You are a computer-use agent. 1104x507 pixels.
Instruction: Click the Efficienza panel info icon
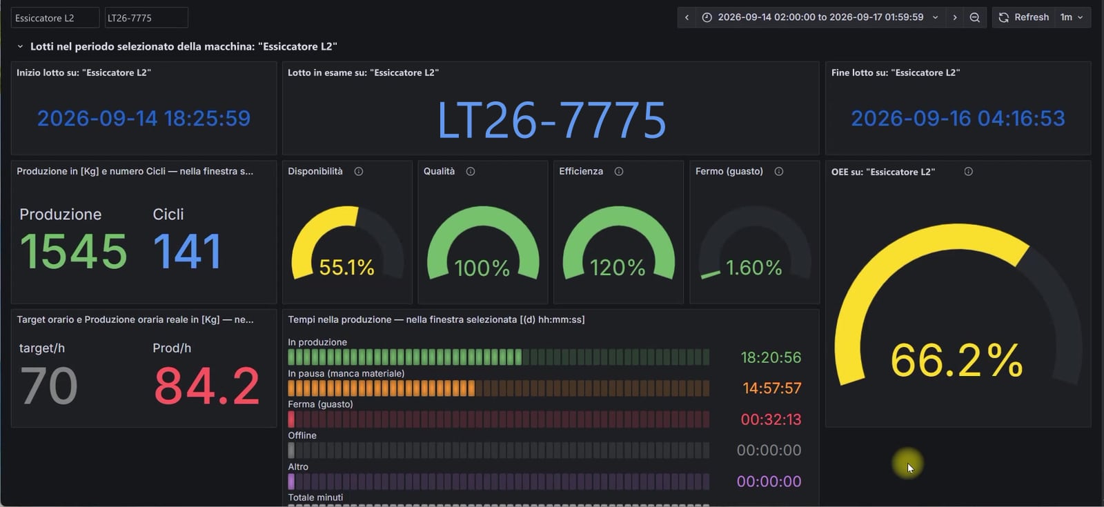(619, 171)
